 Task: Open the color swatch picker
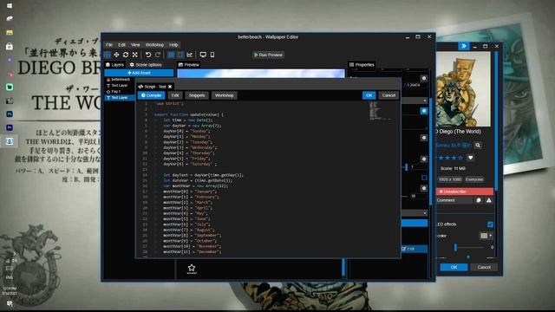pyautogui.click(x=486, y=236)
